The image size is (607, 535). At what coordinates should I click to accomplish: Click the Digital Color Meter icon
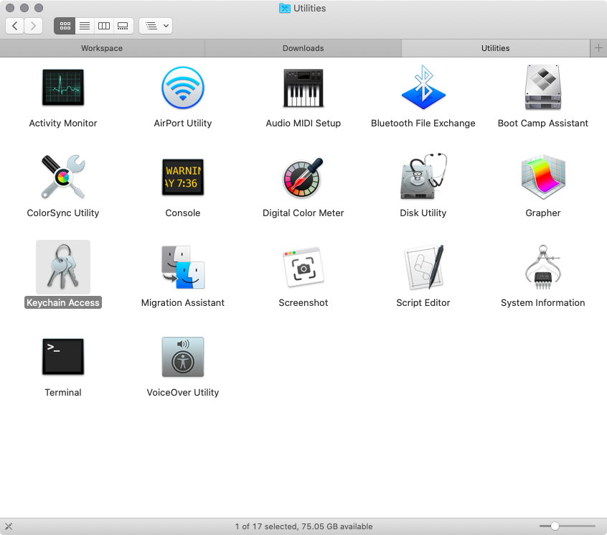tap(303, 177)
